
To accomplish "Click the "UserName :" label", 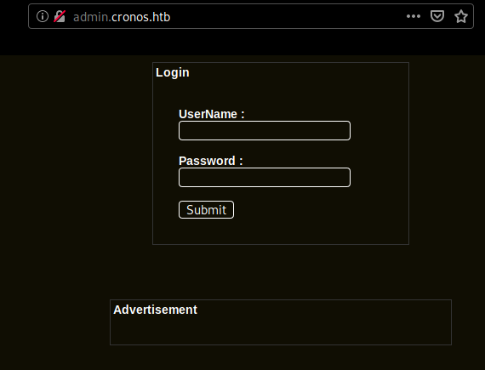I will (212, 114).
